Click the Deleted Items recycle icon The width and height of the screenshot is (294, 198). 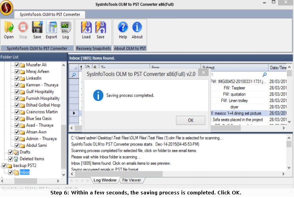click(16, 159)
